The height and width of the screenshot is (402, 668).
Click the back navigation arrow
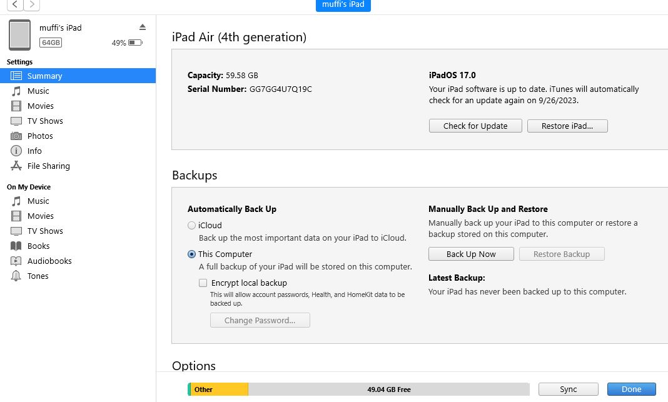(x=15, y=4)
